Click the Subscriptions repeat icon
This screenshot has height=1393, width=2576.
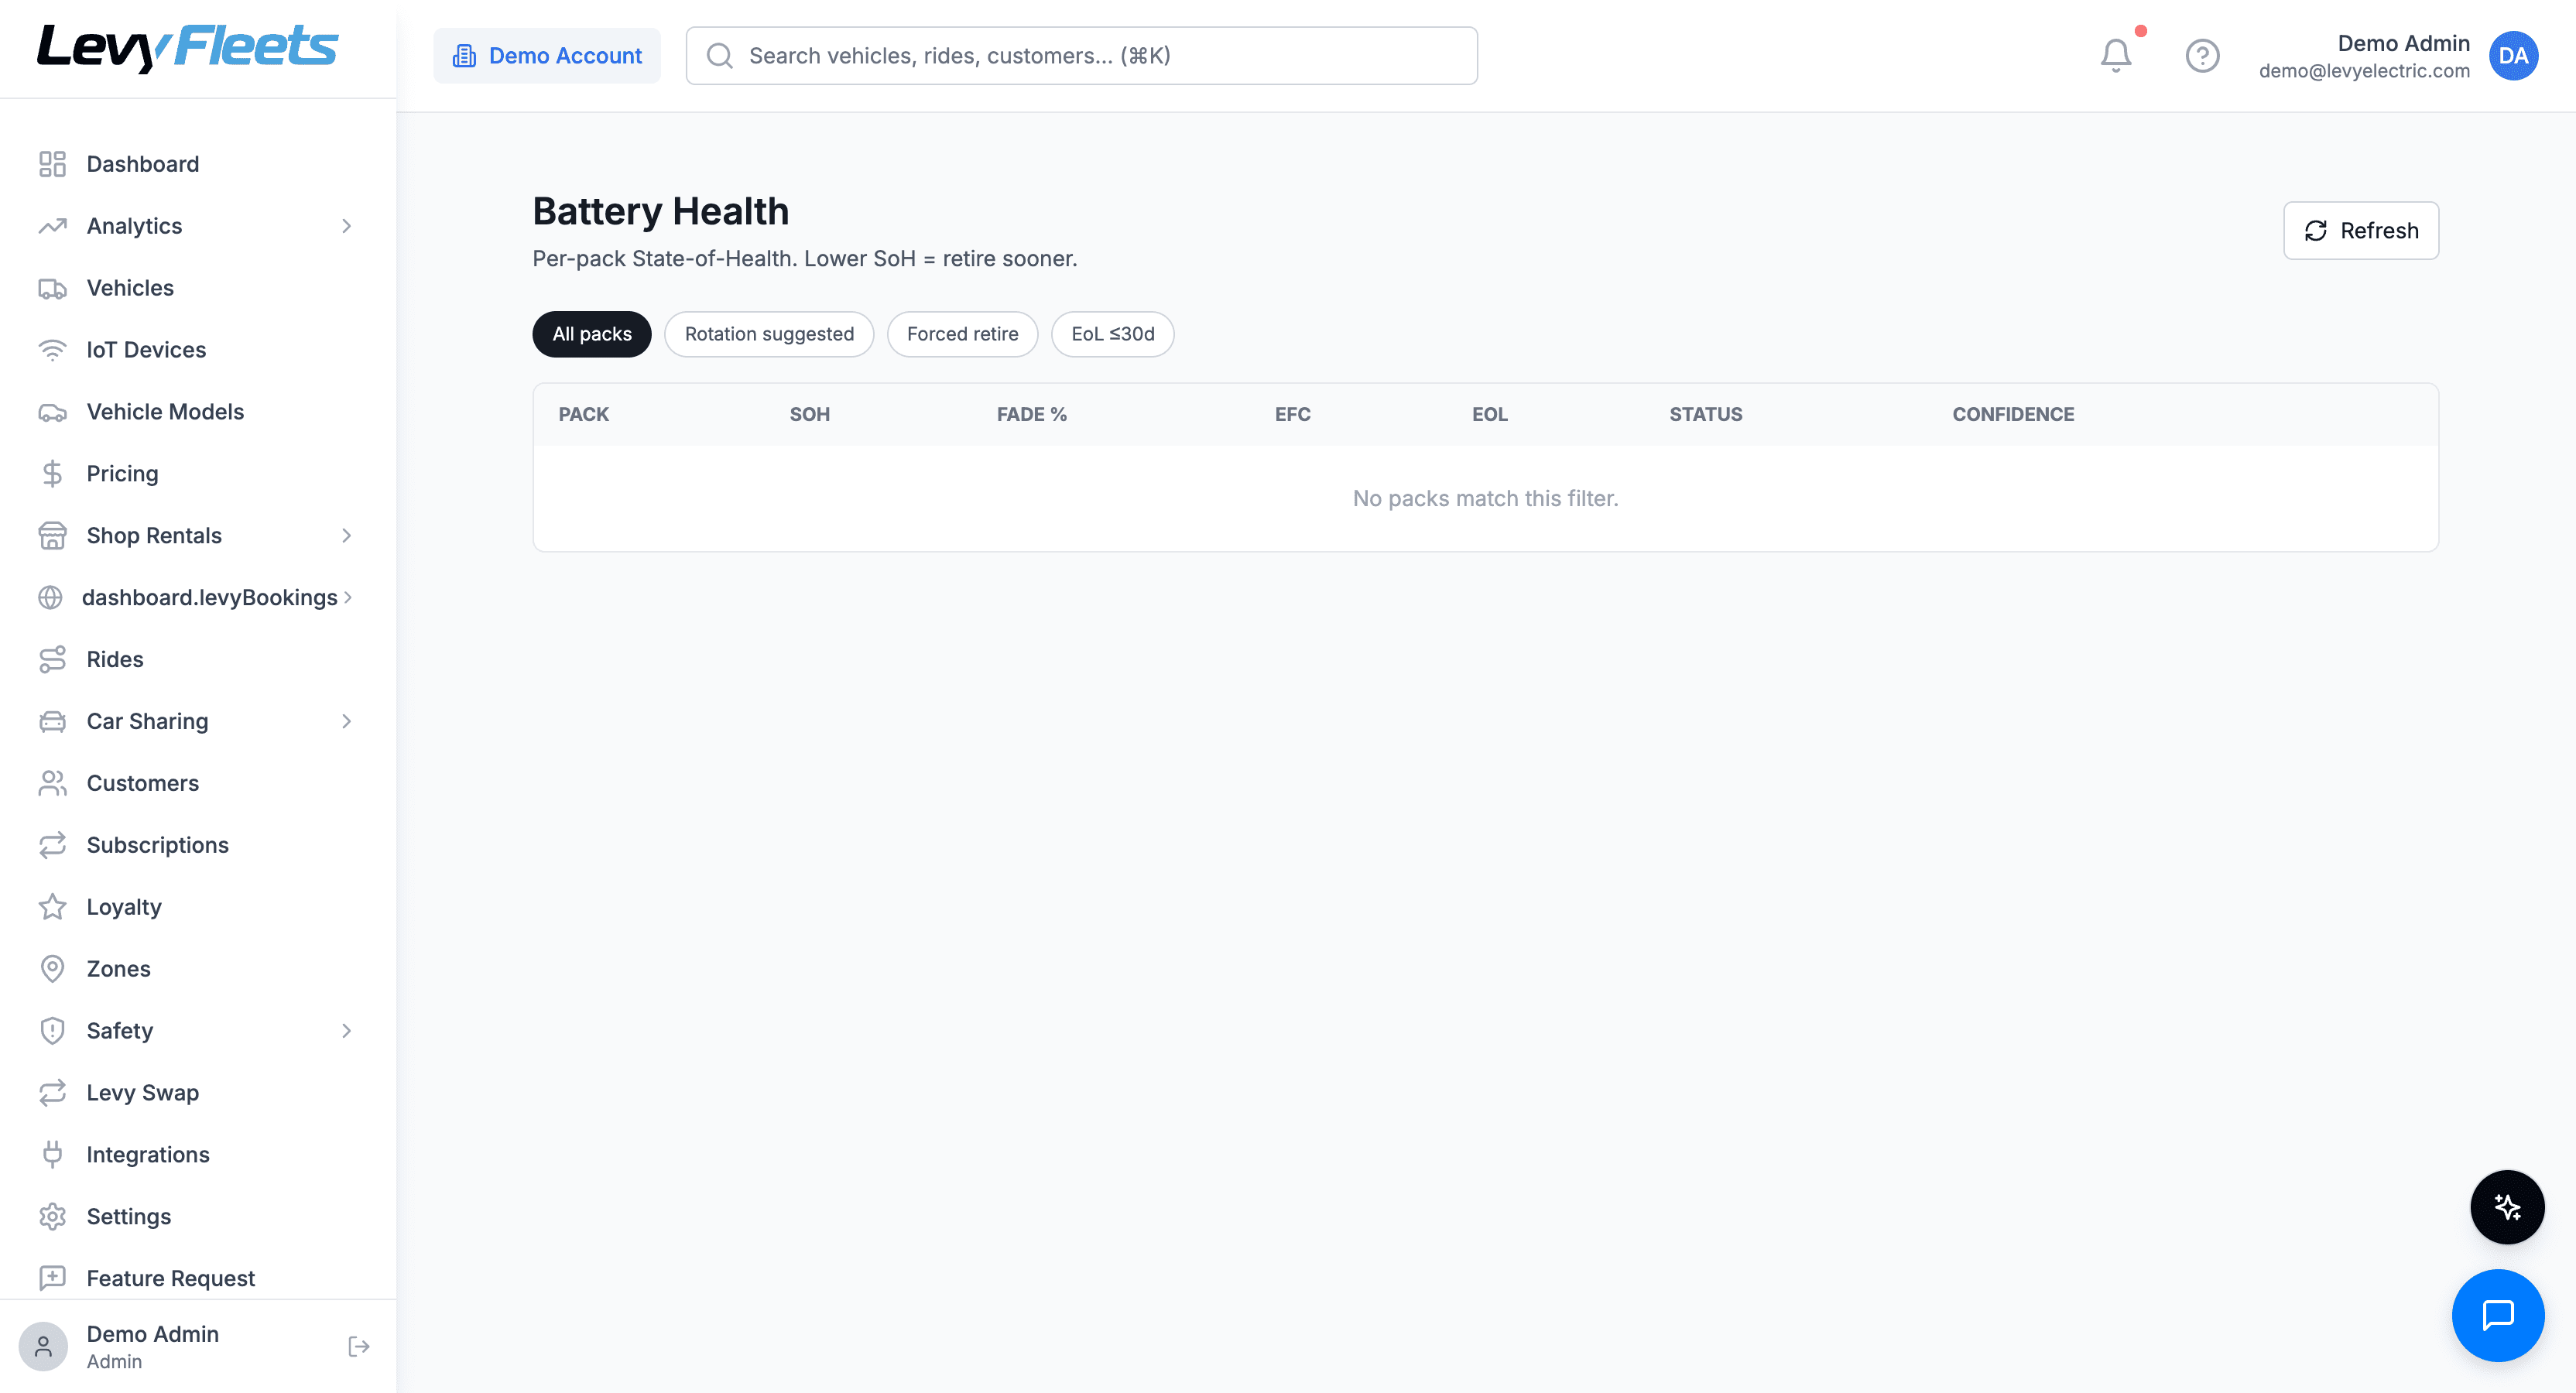52,846
